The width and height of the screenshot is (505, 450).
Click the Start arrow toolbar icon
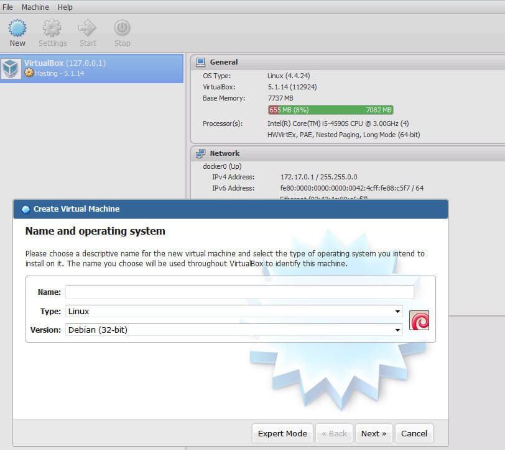[x=87, y=28]
